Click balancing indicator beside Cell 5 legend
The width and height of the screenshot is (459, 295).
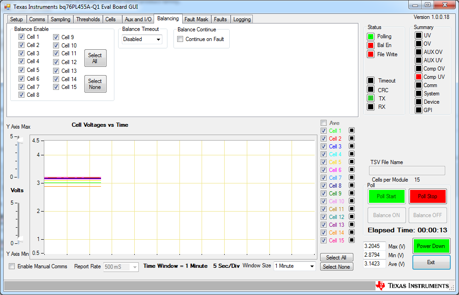(x=352, y=162)
